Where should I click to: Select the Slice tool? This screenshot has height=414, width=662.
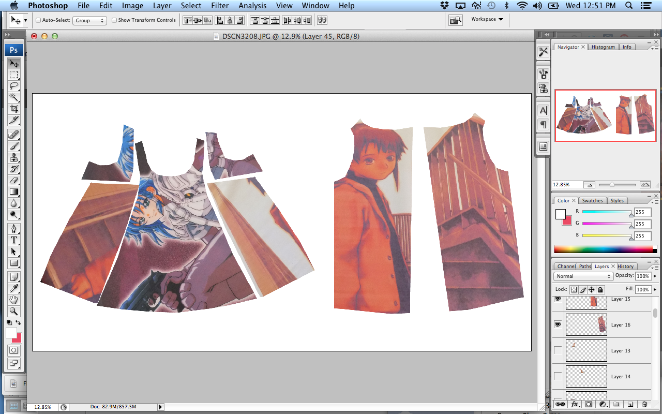click(14, 120)
